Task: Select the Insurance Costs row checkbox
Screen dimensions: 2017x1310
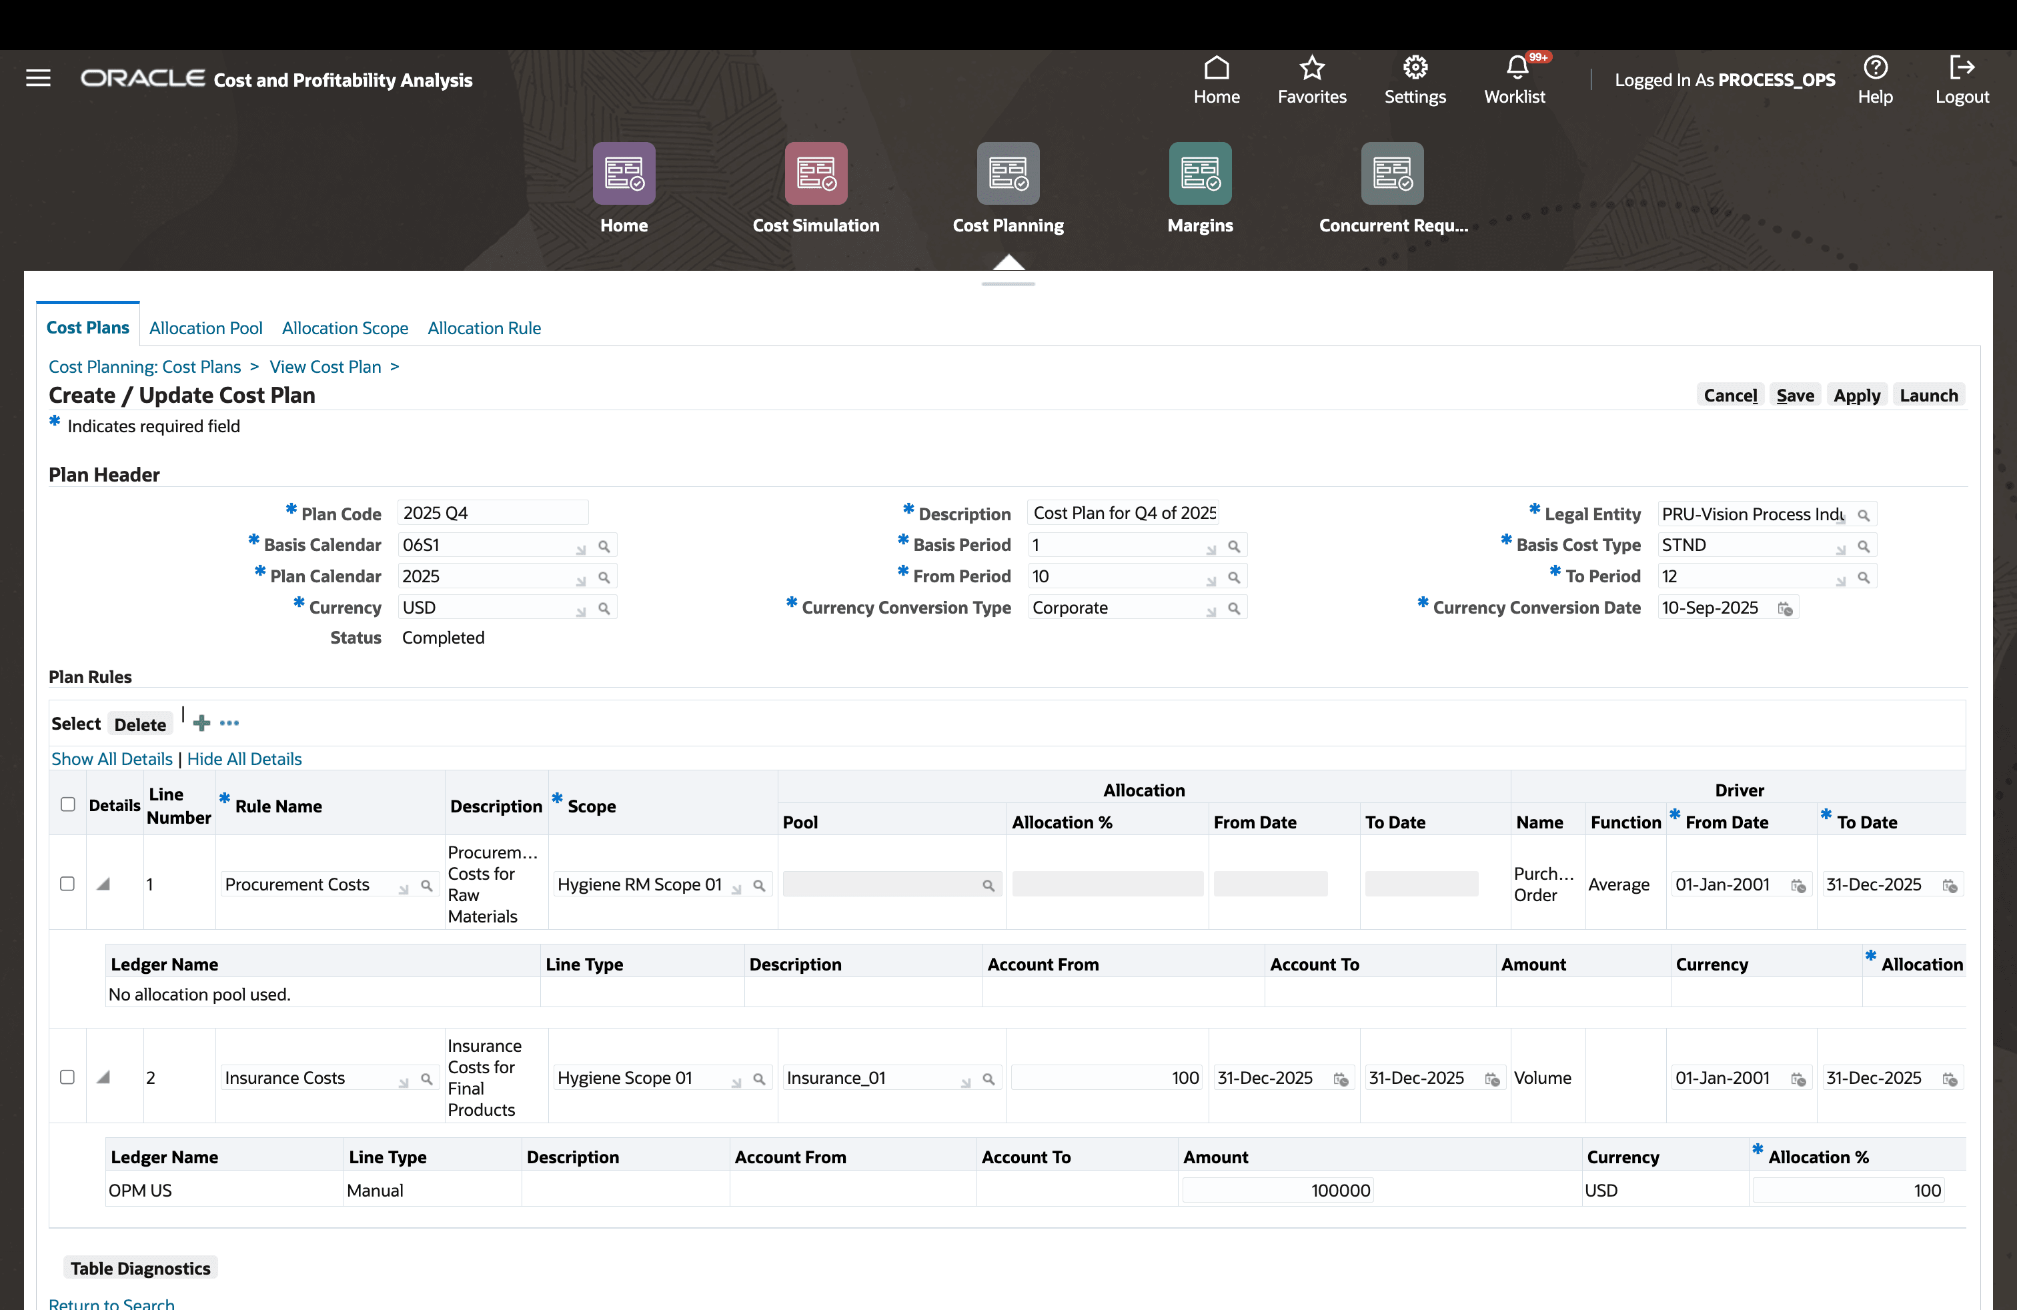Action: click(68, 1077)
